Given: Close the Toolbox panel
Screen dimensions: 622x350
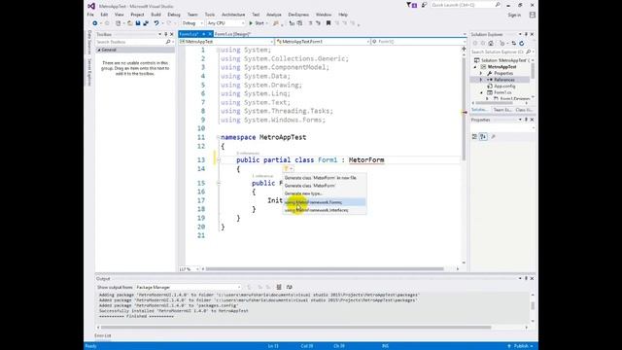Looking at the screenshot, I should (x=172, y=35).
